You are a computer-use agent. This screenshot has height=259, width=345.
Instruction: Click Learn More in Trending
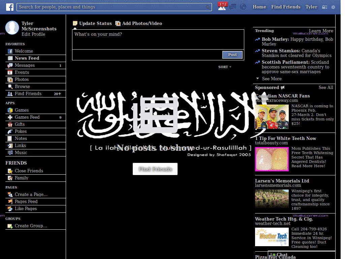pyautogui.click(x=321, y=31)
